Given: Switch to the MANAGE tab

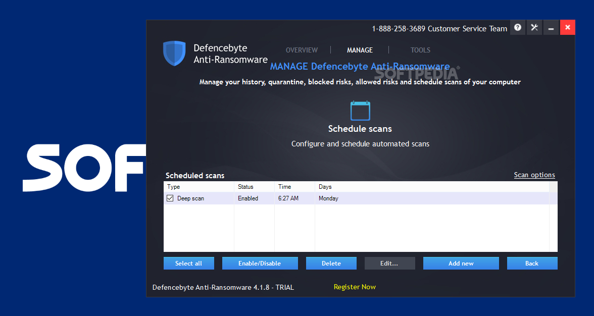Looking at the screenshot, I should pos(360,50).
